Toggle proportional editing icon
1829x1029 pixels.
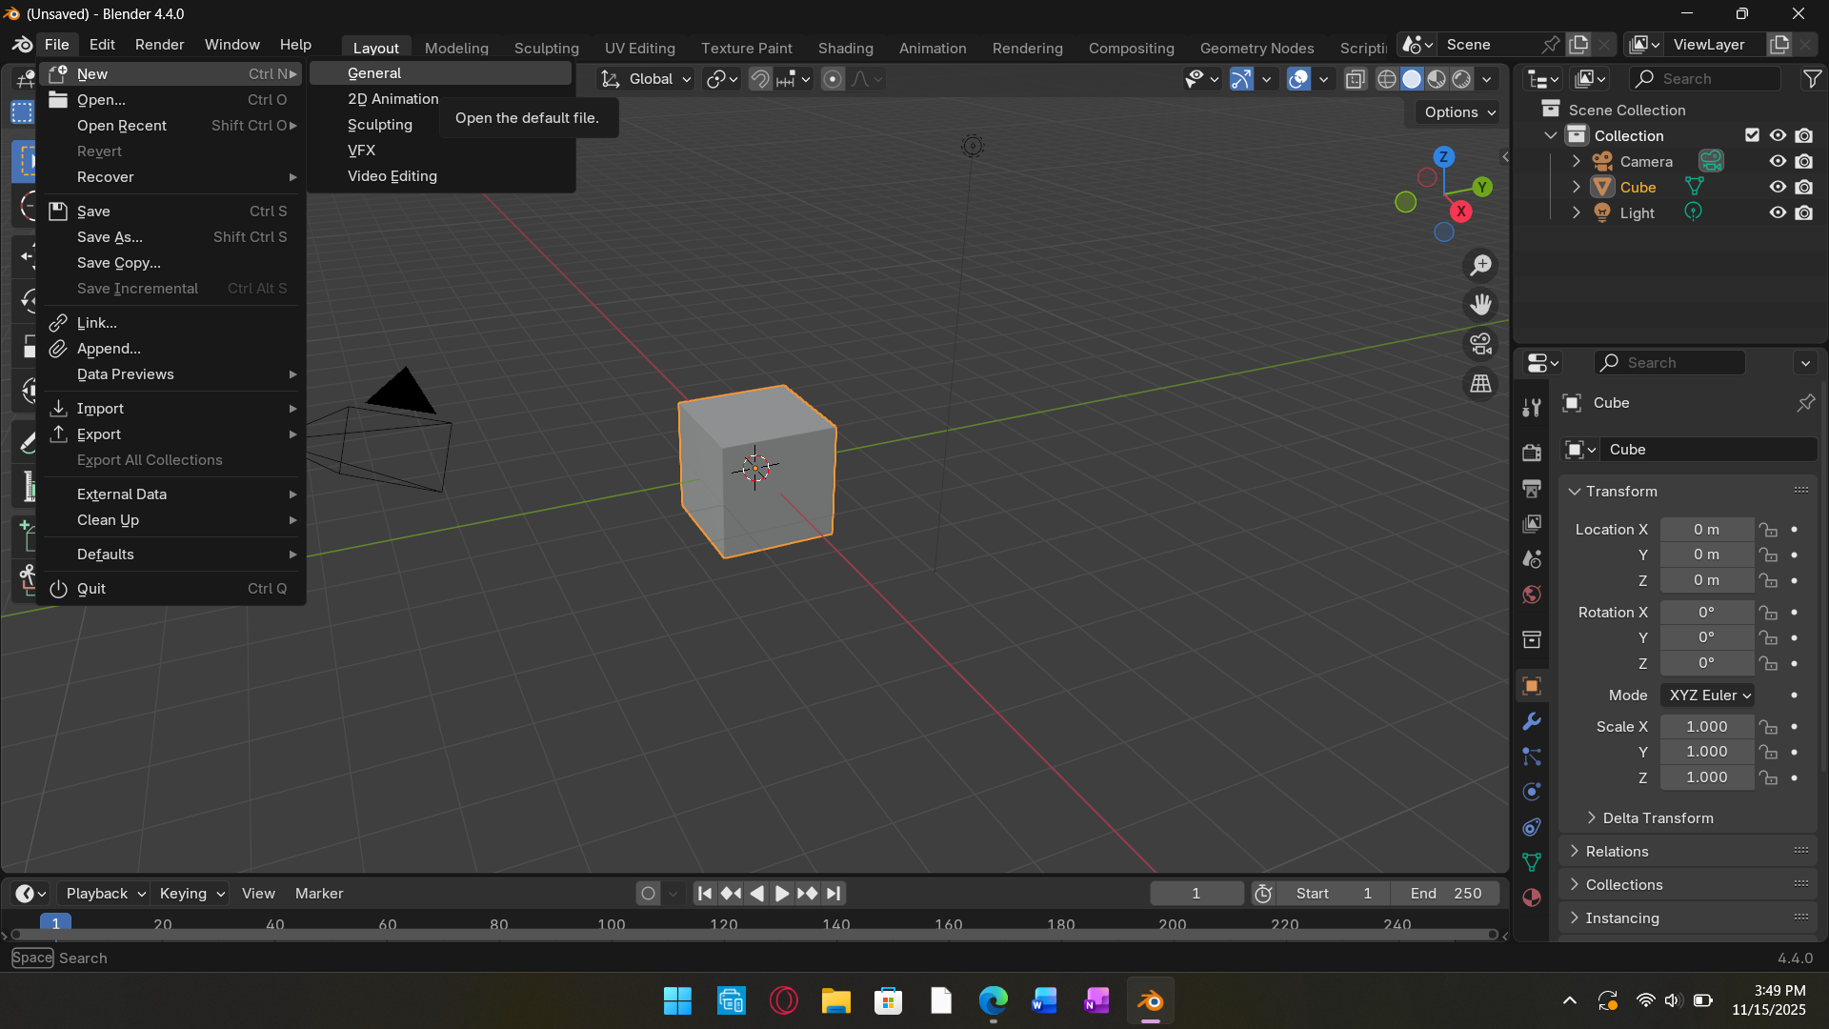[x=833, y=79]
